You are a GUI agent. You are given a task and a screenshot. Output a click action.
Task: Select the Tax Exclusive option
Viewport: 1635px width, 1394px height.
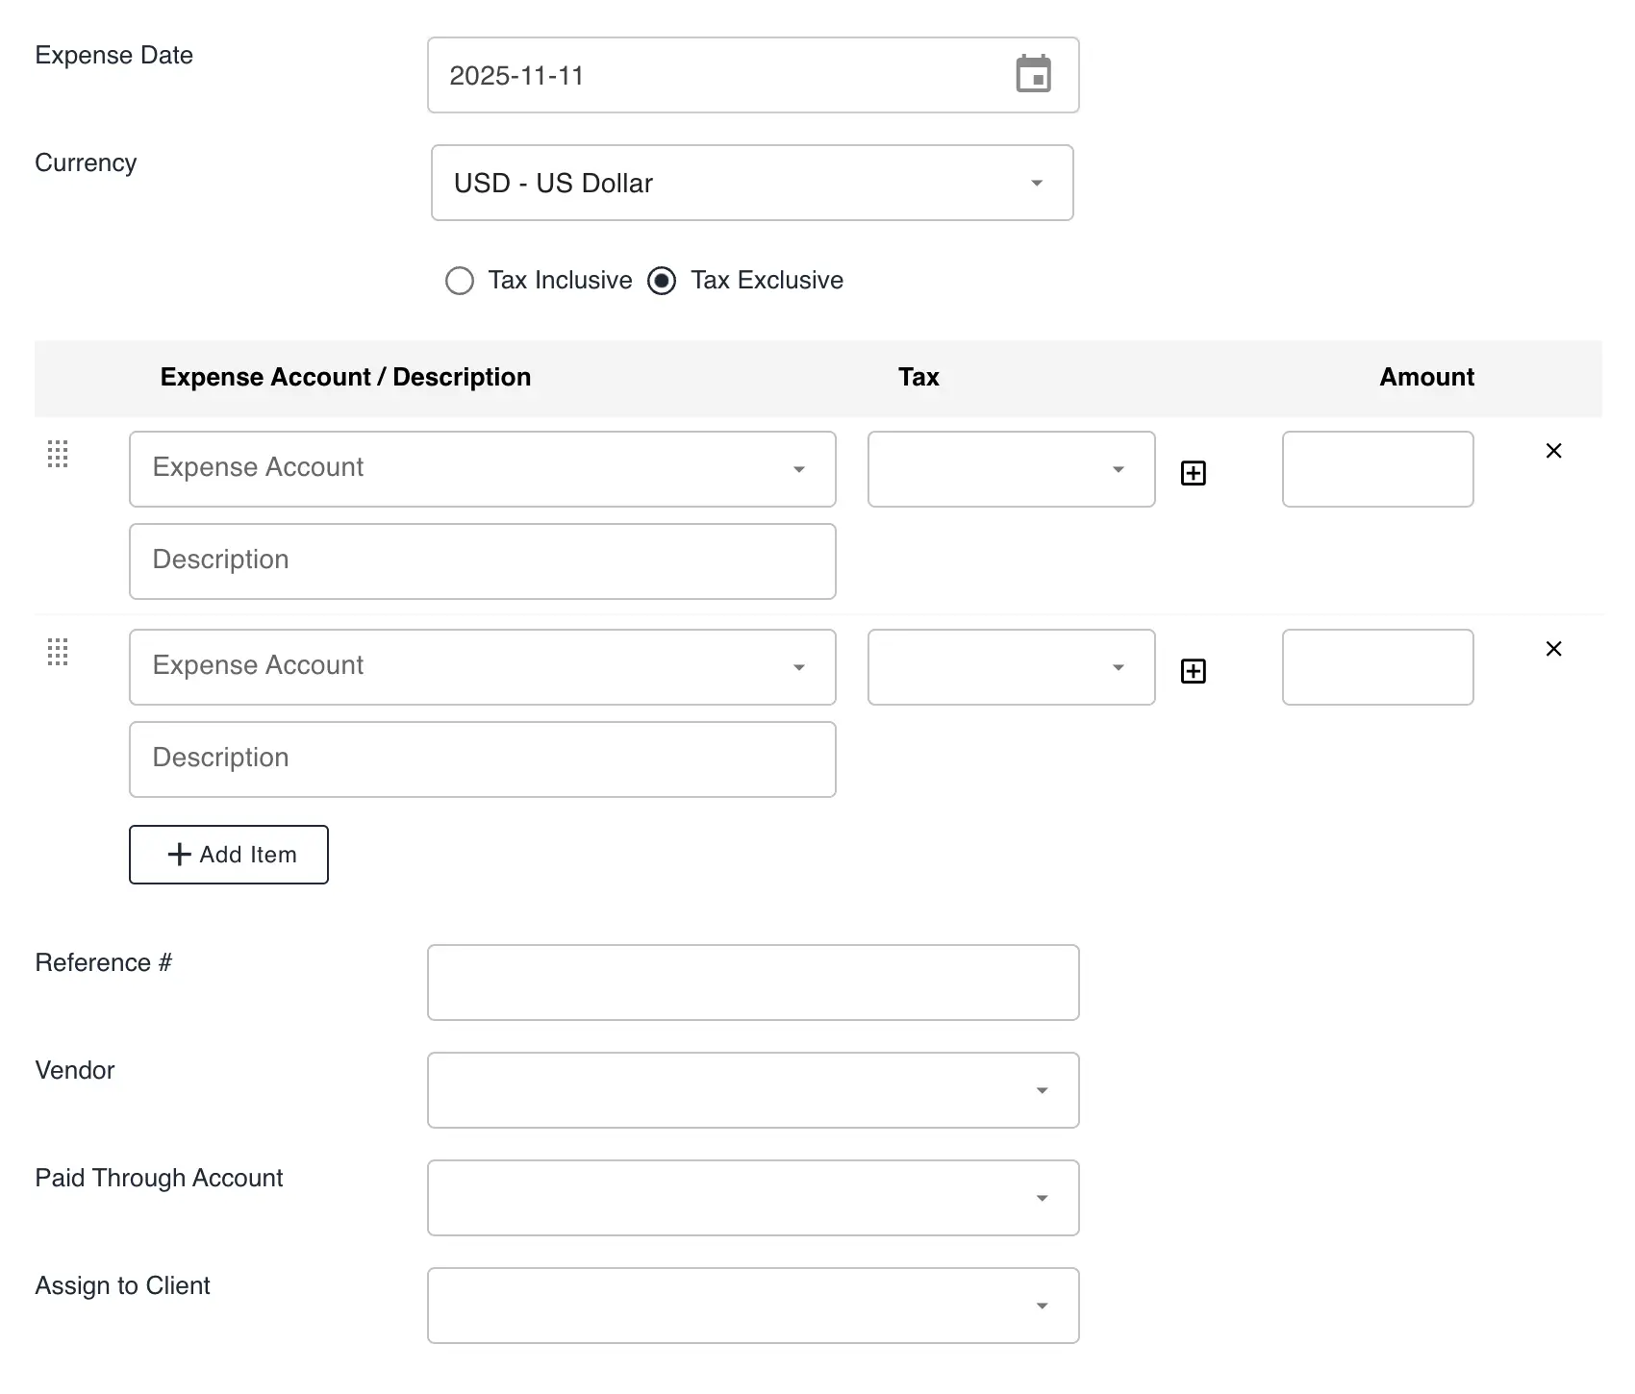pyautogui.click(x=662, y=280)
